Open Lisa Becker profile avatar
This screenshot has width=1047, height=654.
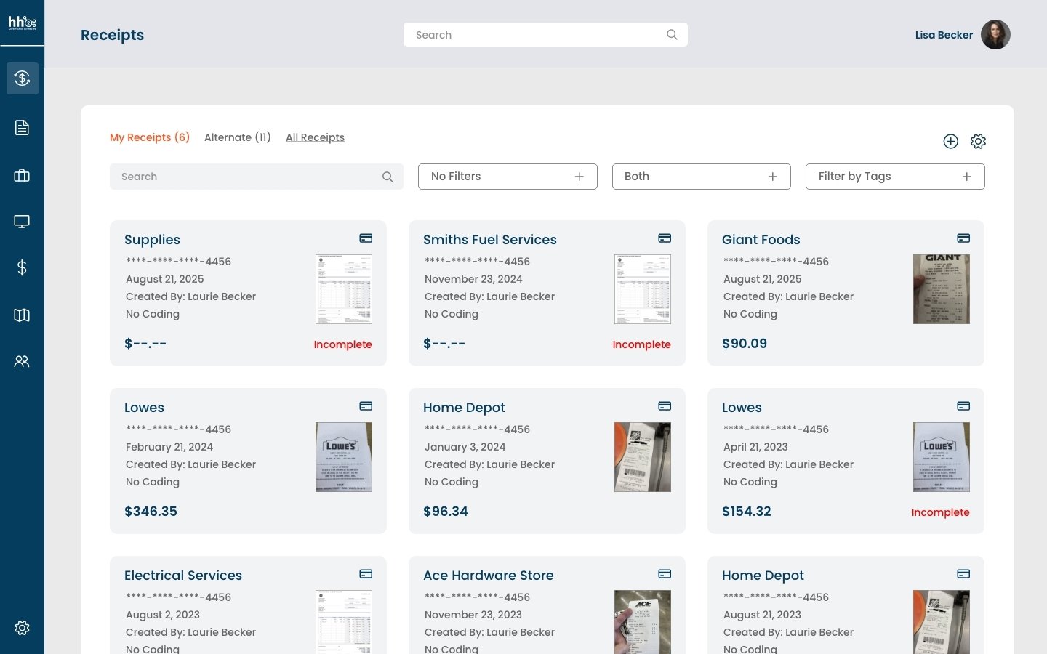click(x=995, y=35)
